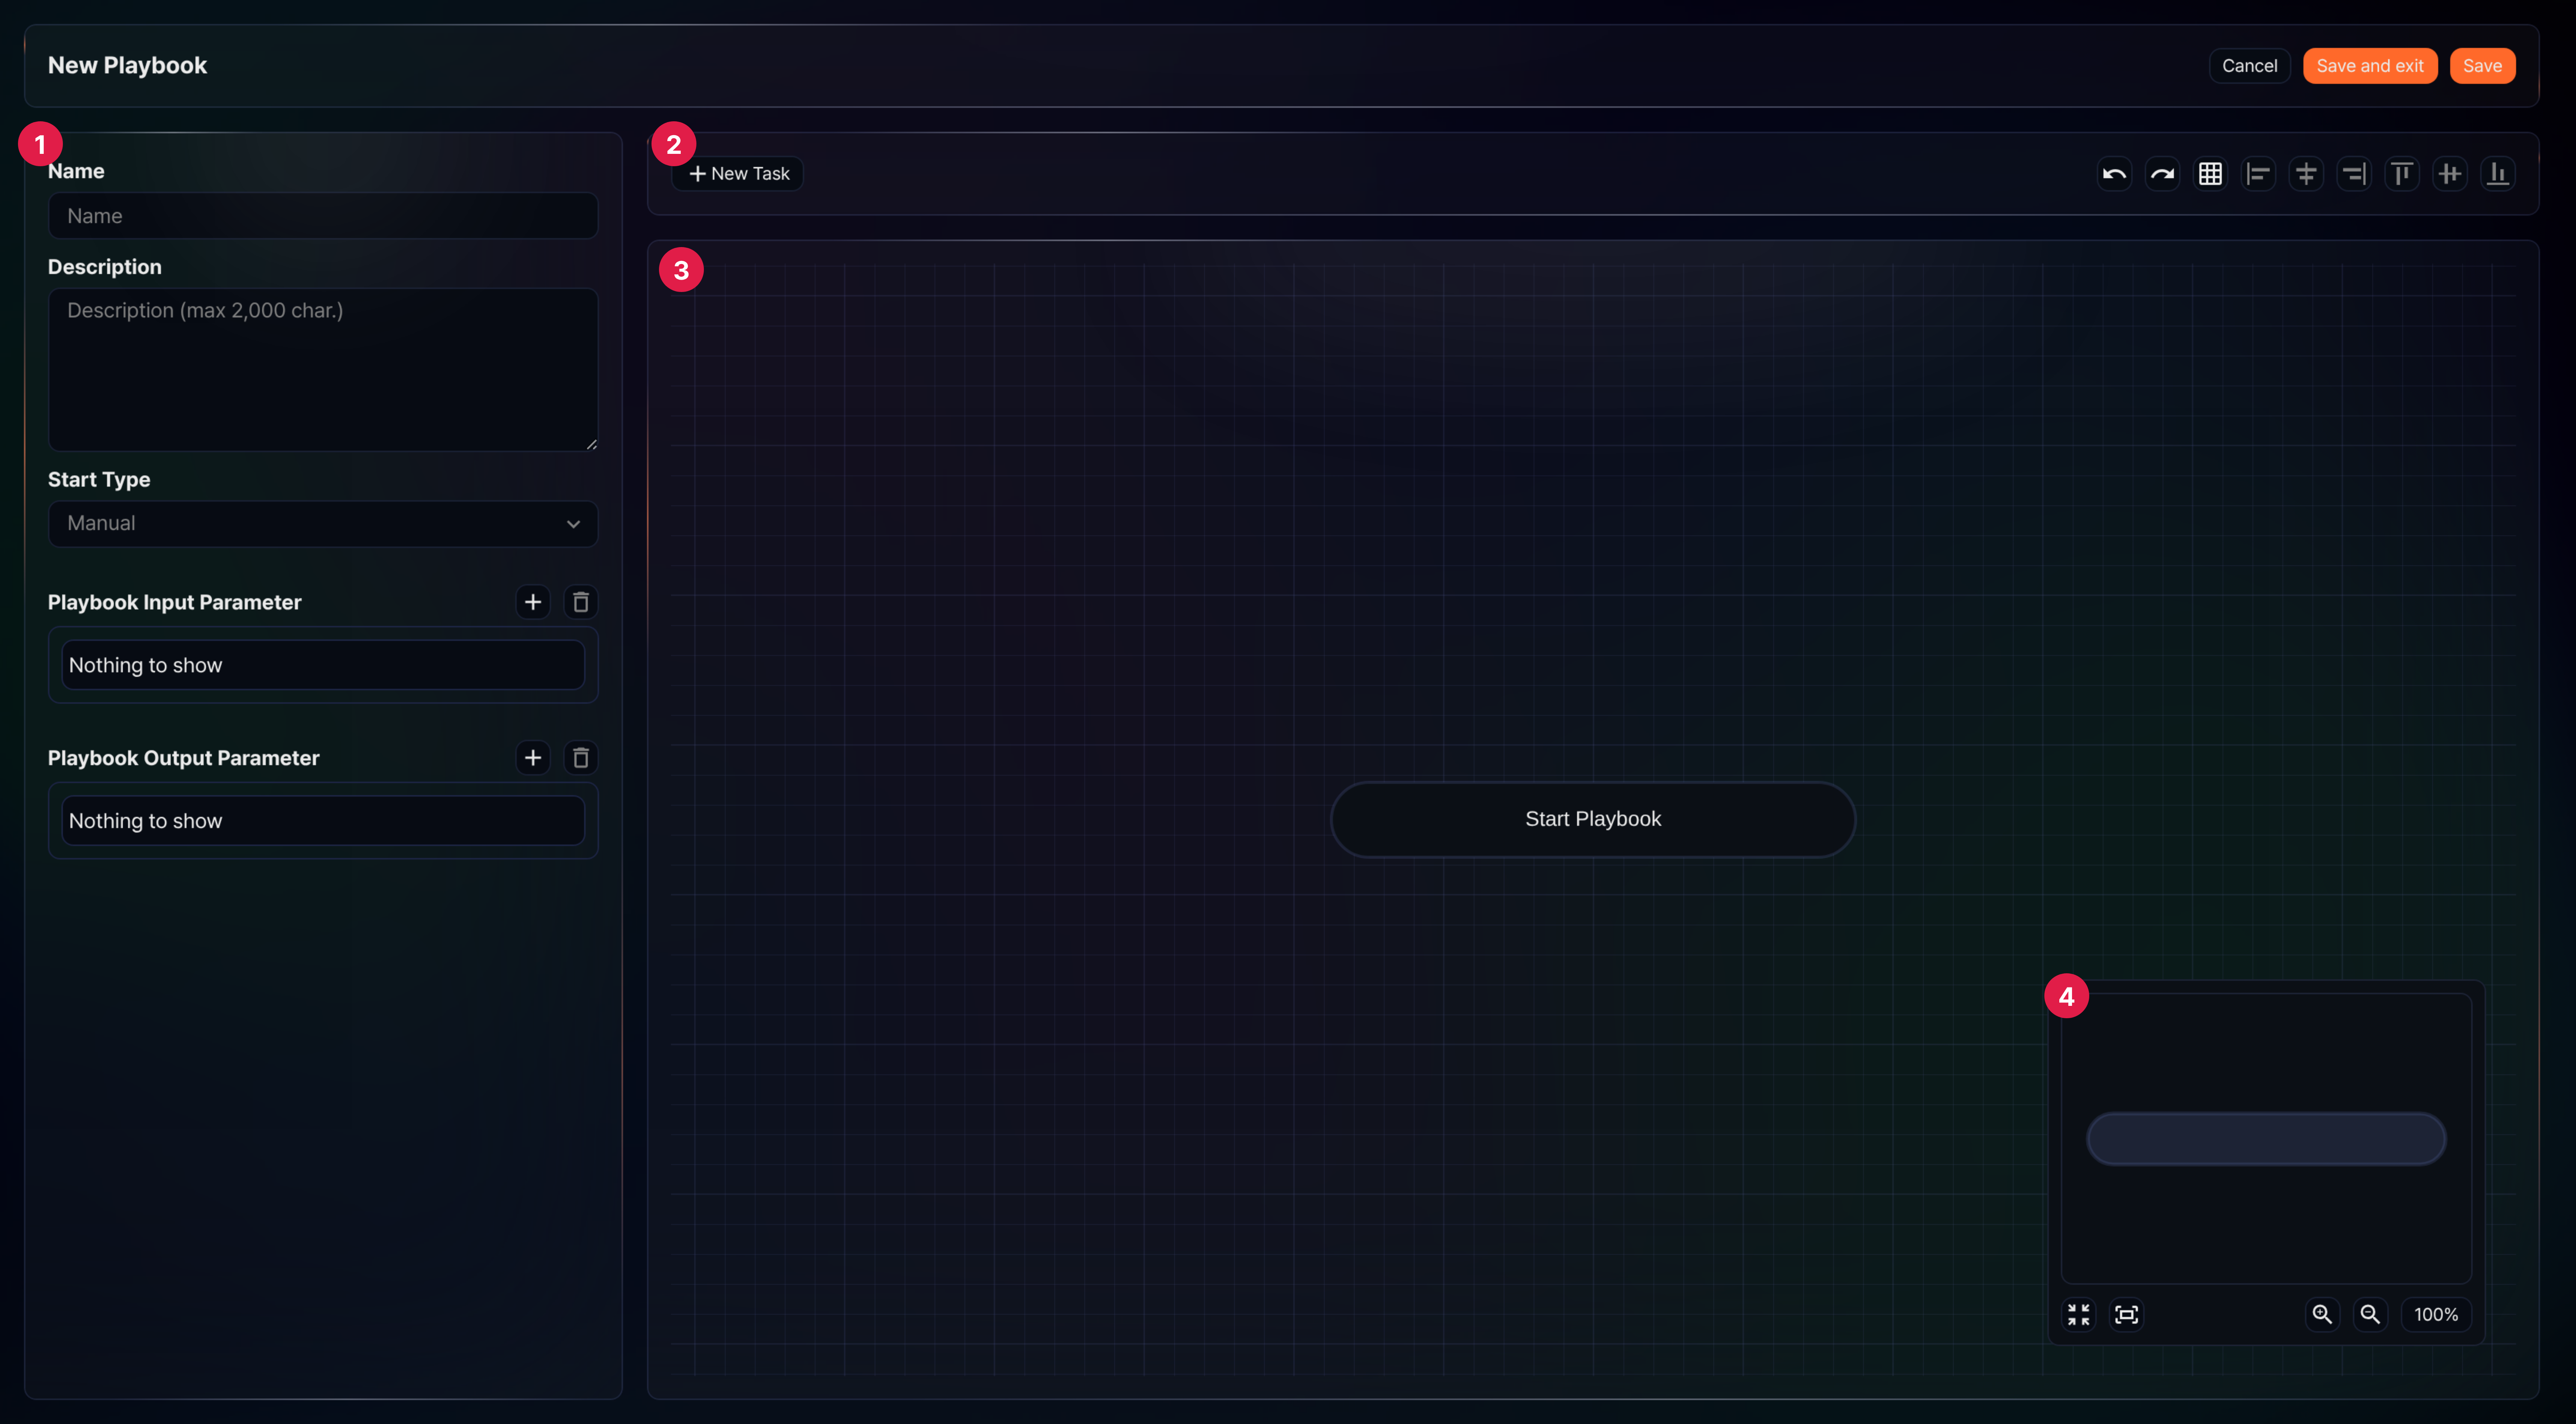Focus the Name input field
This screenshot has height=1424, width=2576.
(323, 216)
